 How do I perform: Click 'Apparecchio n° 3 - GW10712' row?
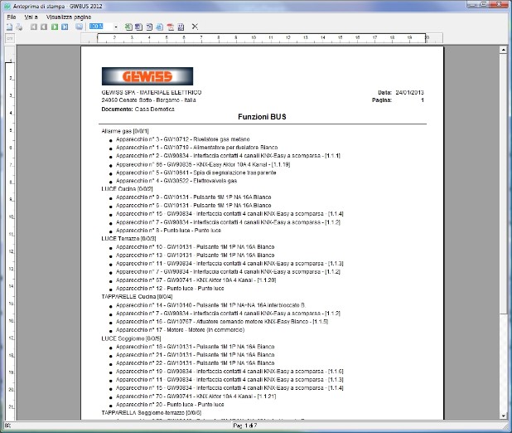coord(183,139)
